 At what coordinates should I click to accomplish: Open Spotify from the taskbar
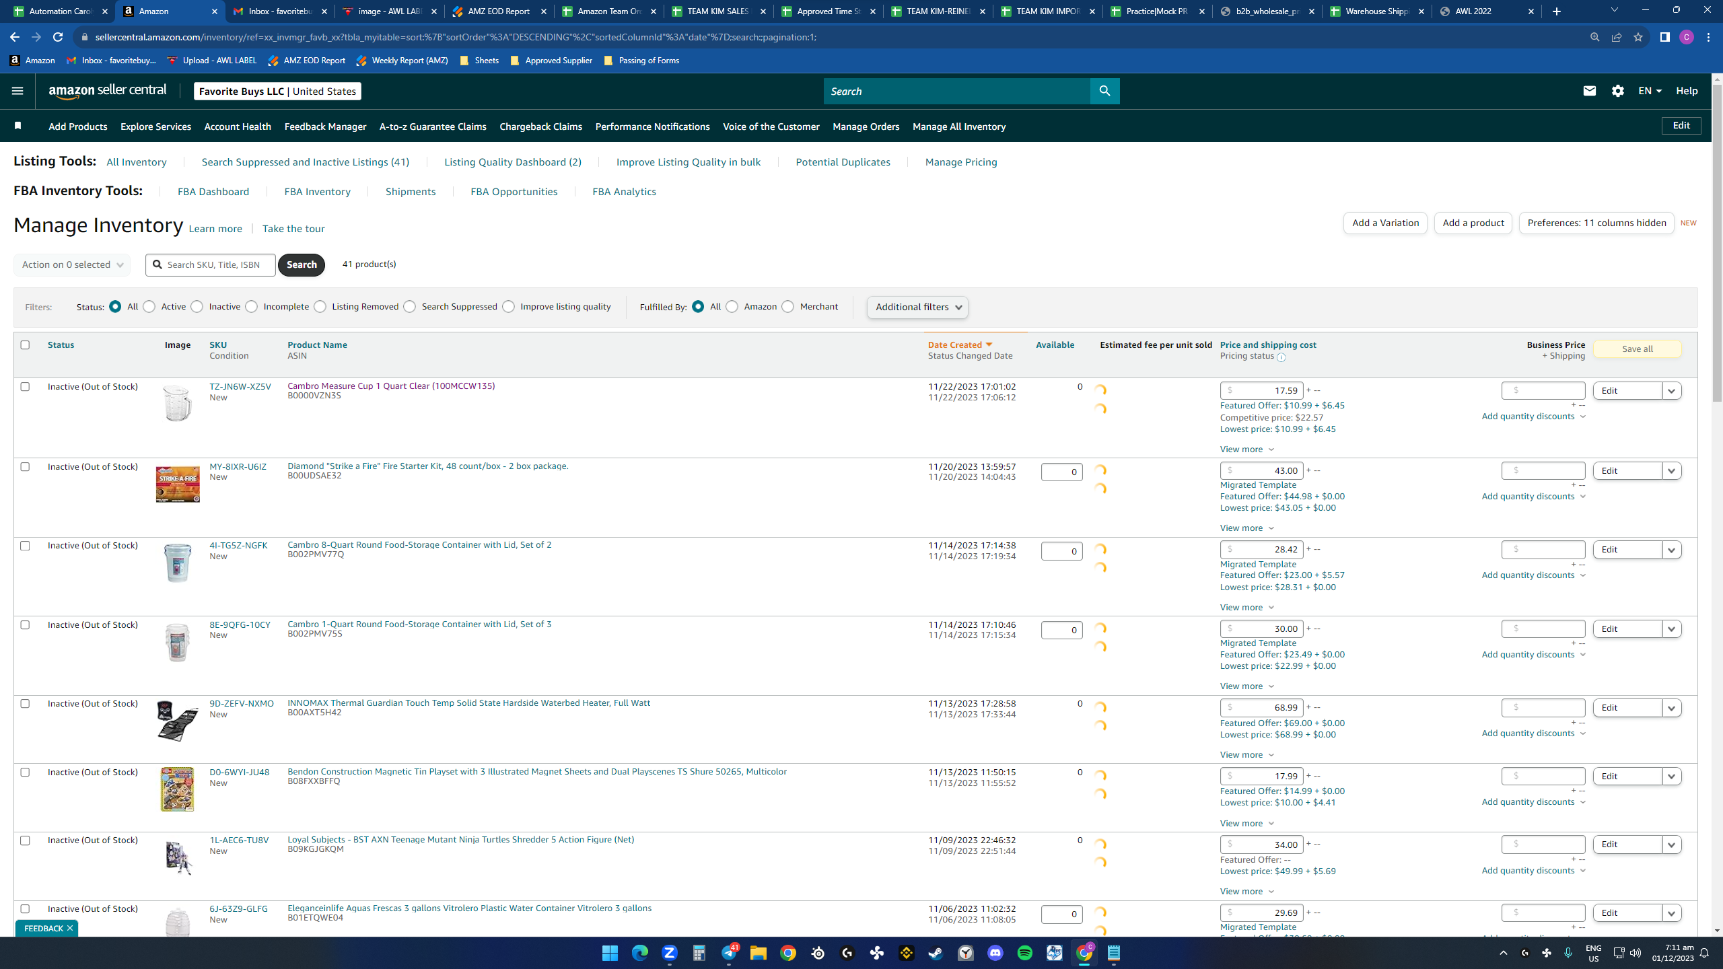[x=1024, y=953]
